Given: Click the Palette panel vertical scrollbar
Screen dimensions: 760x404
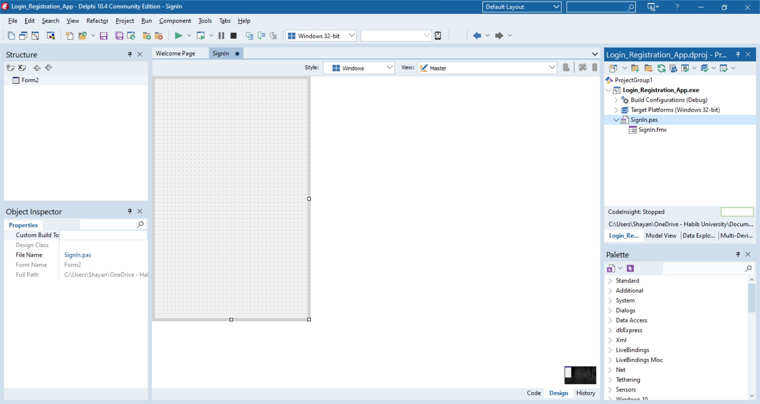Looking at the screenshot, I should pos(751,299).
